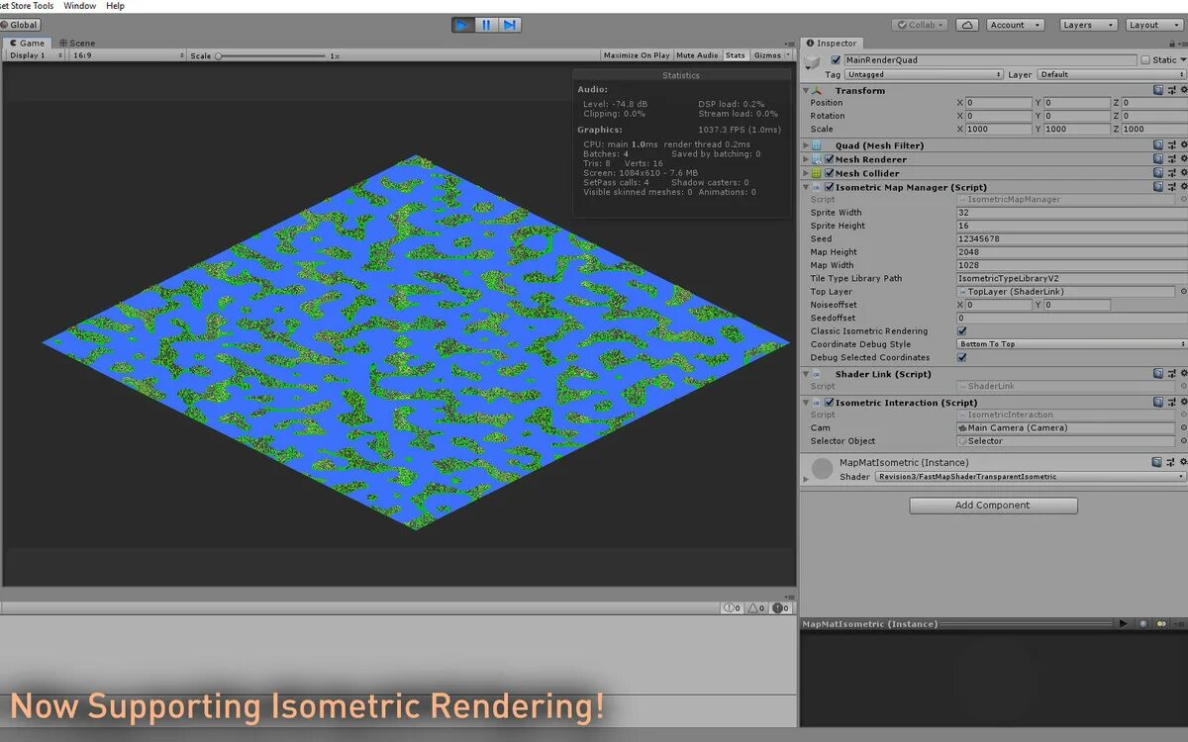The image size is (1188, 742).
Task: Click the Play button in toolbar
Action: coord(463,25)
